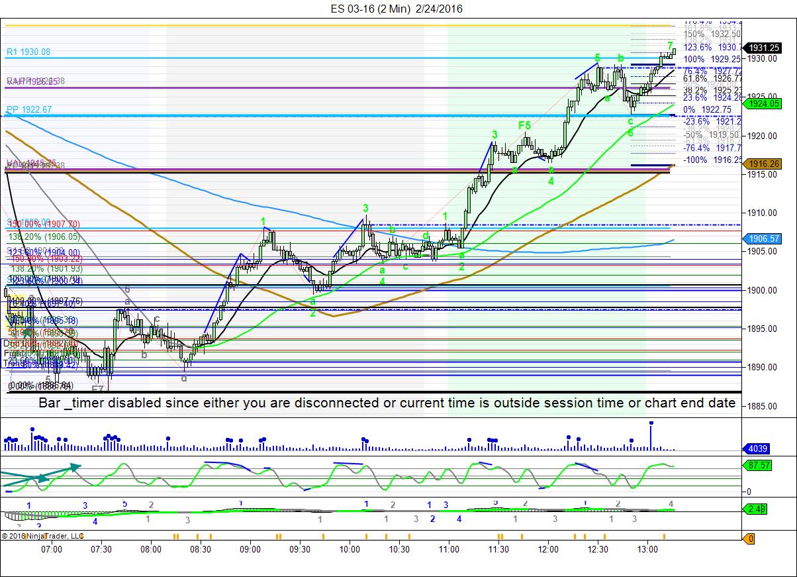The width and height of the screenshot is (797, 577).
Task: Click the 07:30 time axis label
Action: pyautogui.click(x=101, y=549)
